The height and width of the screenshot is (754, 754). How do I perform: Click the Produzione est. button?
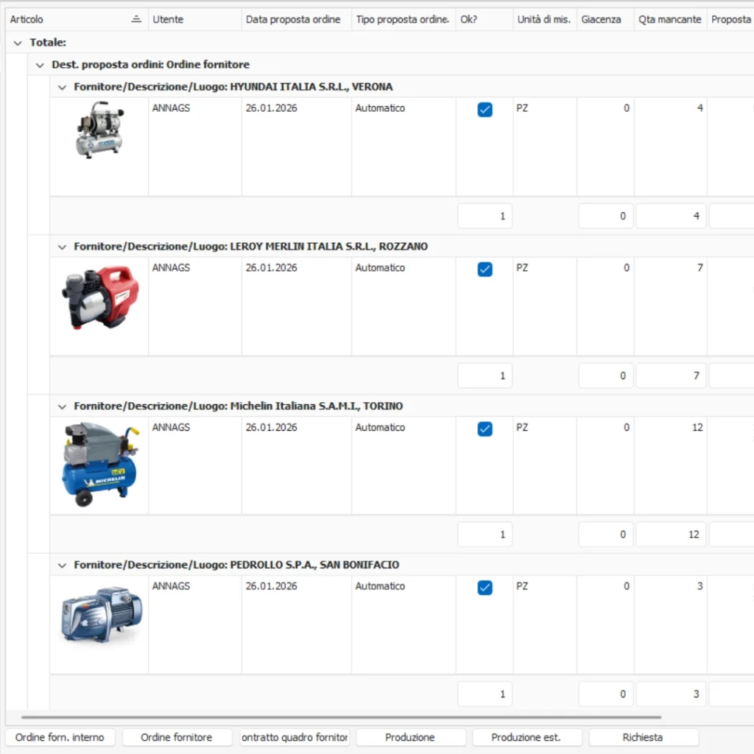(526, 737)
